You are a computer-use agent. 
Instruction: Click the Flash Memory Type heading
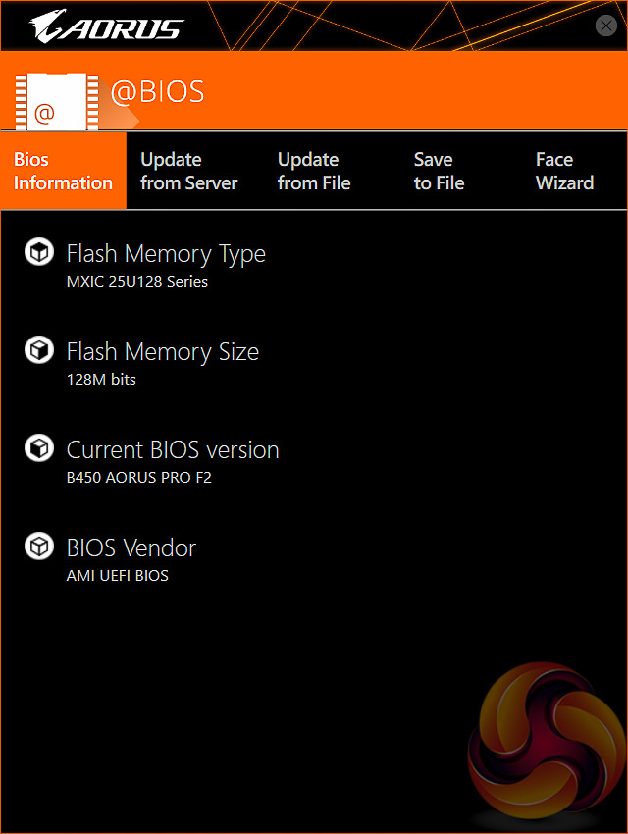click(166, 254)
